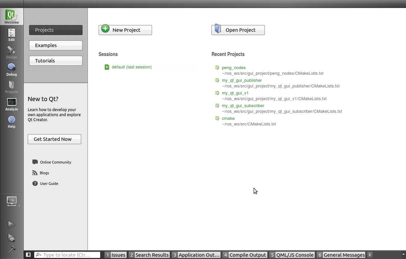Click the User Guide question mark icon
The width and height of the screenshot is (406, 259).
35,183
